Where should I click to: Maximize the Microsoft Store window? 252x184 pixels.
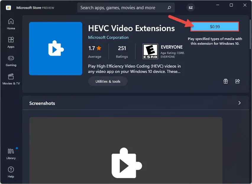coord(231,5)
